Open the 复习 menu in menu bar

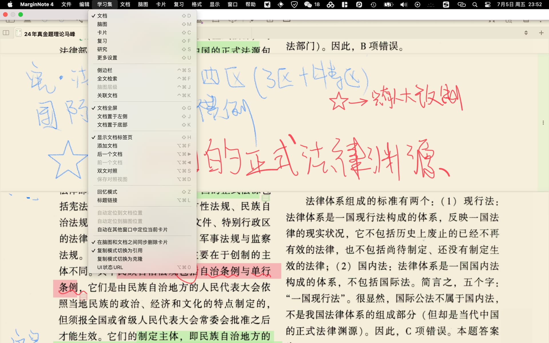[179, 4]
